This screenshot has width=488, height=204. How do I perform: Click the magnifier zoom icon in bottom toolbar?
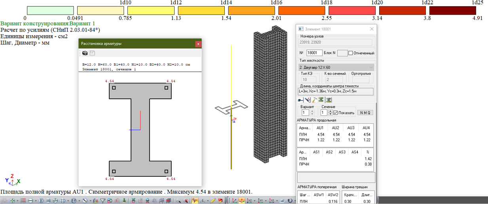[178, 201]
